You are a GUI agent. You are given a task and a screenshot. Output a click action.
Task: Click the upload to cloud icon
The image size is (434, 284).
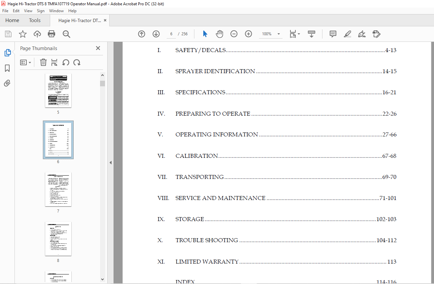tap(37, 34)
